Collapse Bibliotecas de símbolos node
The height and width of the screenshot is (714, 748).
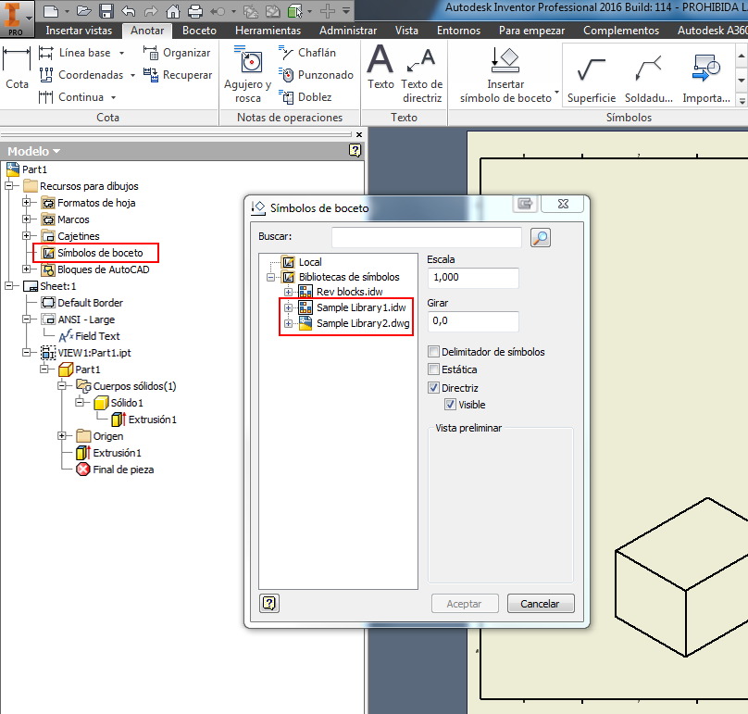click(270, 277)
